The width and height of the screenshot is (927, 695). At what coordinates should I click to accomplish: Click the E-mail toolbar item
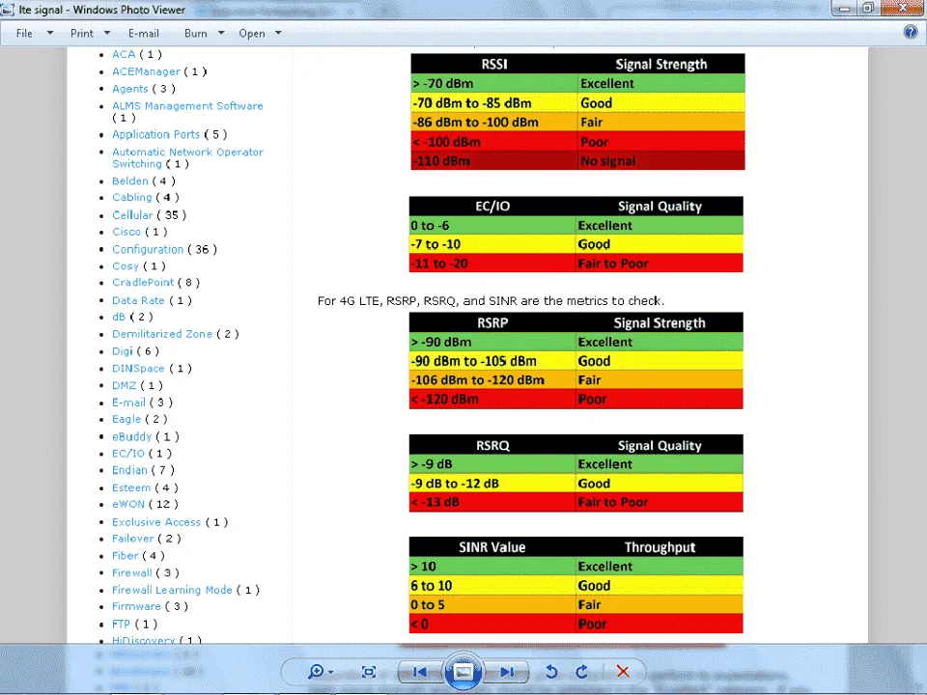(x=144, y=34)
